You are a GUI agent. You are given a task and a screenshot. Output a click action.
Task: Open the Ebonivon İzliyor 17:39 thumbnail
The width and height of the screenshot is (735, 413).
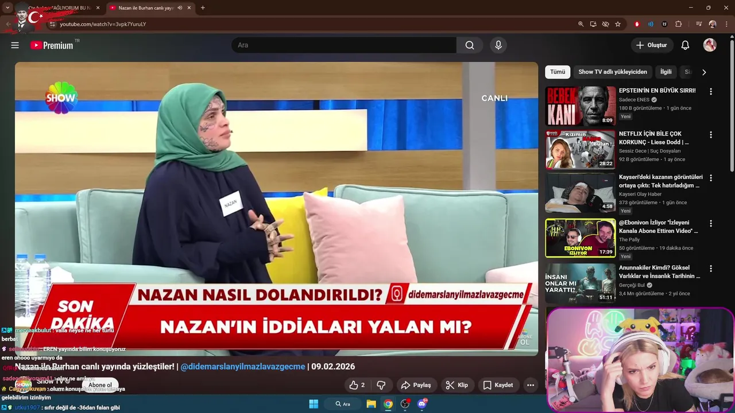[580, 237]
